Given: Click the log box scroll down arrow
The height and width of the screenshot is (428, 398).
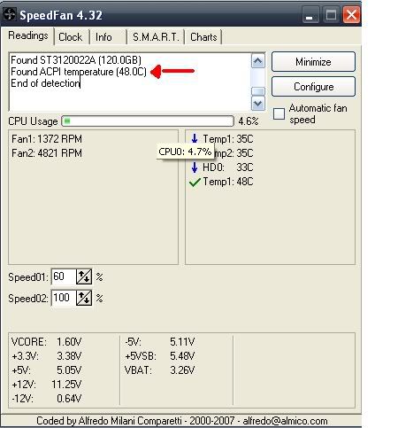Looking at the screenshot, I should pyautogui.click(x=258, y=104).
